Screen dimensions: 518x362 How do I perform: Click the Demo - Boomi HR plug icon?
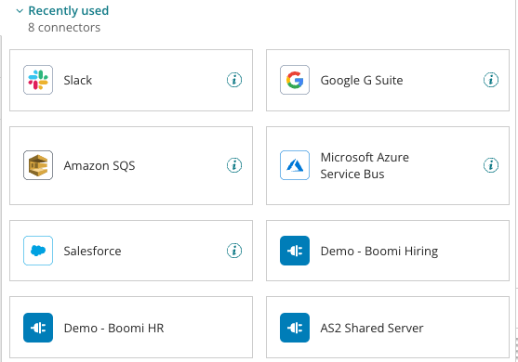click(x=38, y=328)
